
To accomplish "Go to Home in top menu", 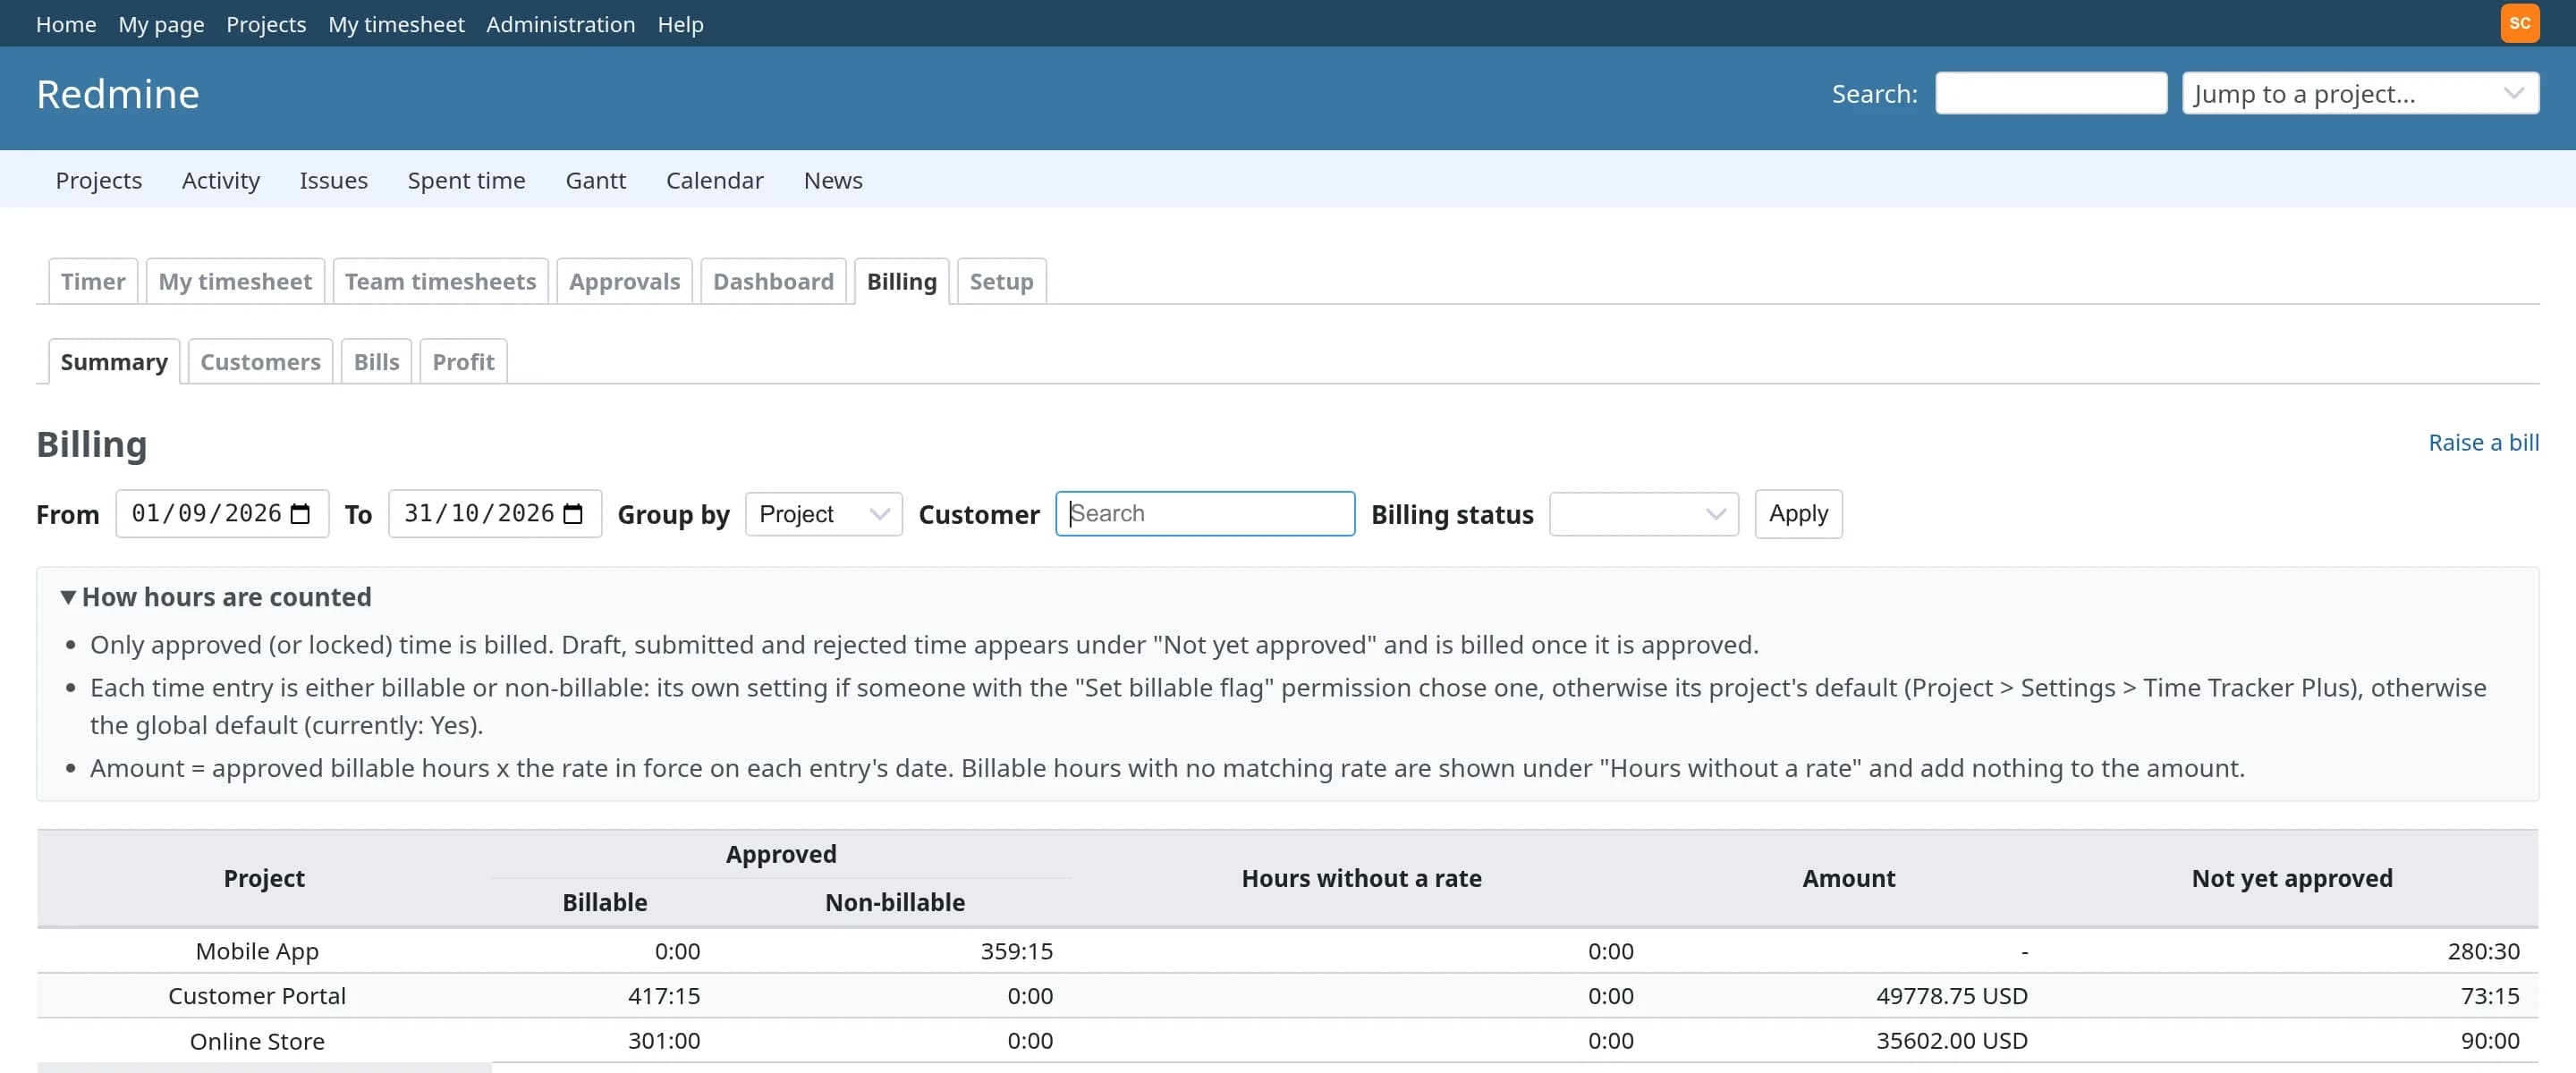I will click(x=66, y=24).
